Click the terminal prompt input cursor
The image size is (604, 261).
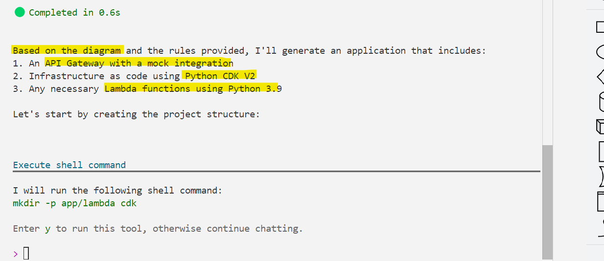[26, 253]
